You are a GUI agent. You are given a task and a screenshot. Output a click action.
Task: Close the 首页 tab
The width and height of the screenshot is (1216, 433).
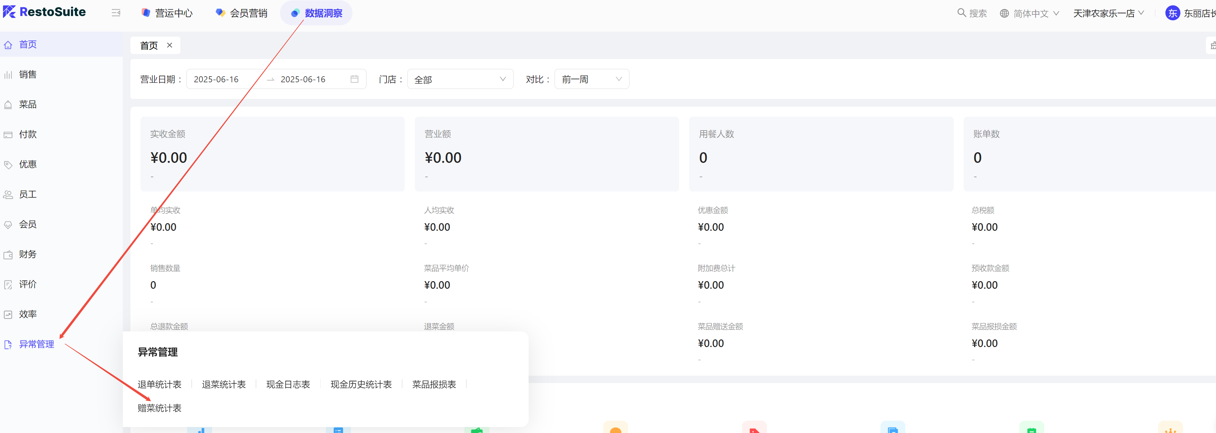click(x=169, y=45)
